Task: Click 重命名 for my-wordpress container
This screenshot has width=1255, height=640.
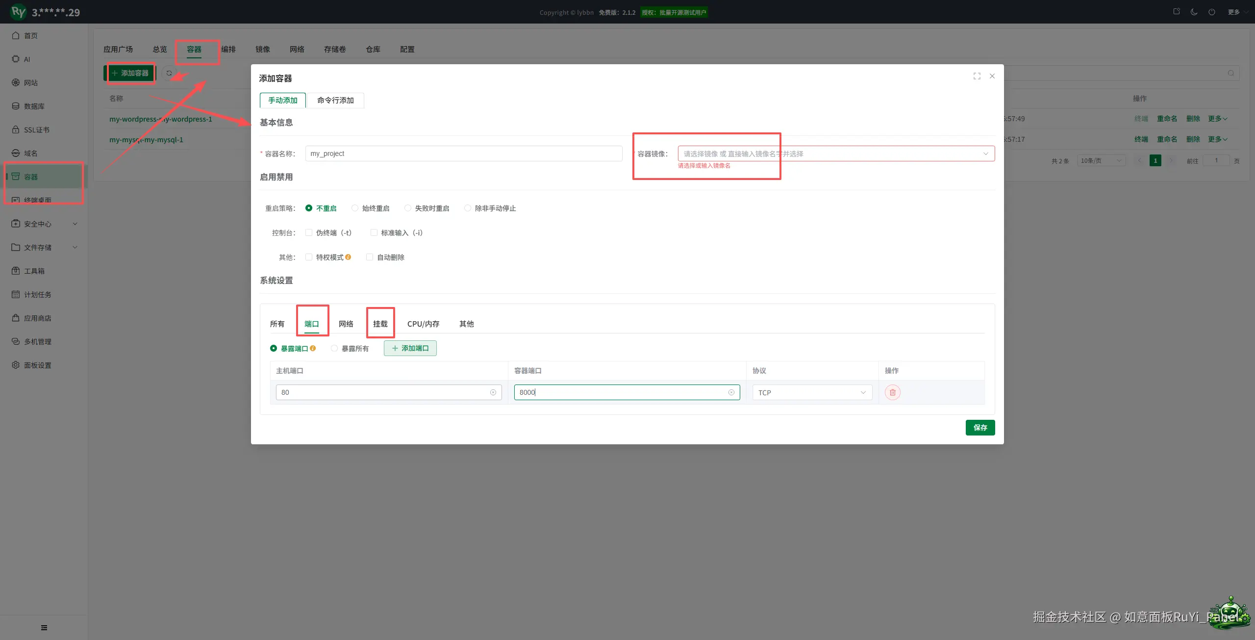Action: click(1167, 119)
